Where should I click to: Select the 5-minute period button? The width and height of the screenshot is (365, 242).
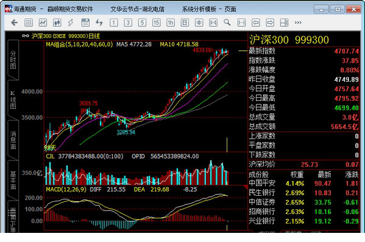(142, 22)
